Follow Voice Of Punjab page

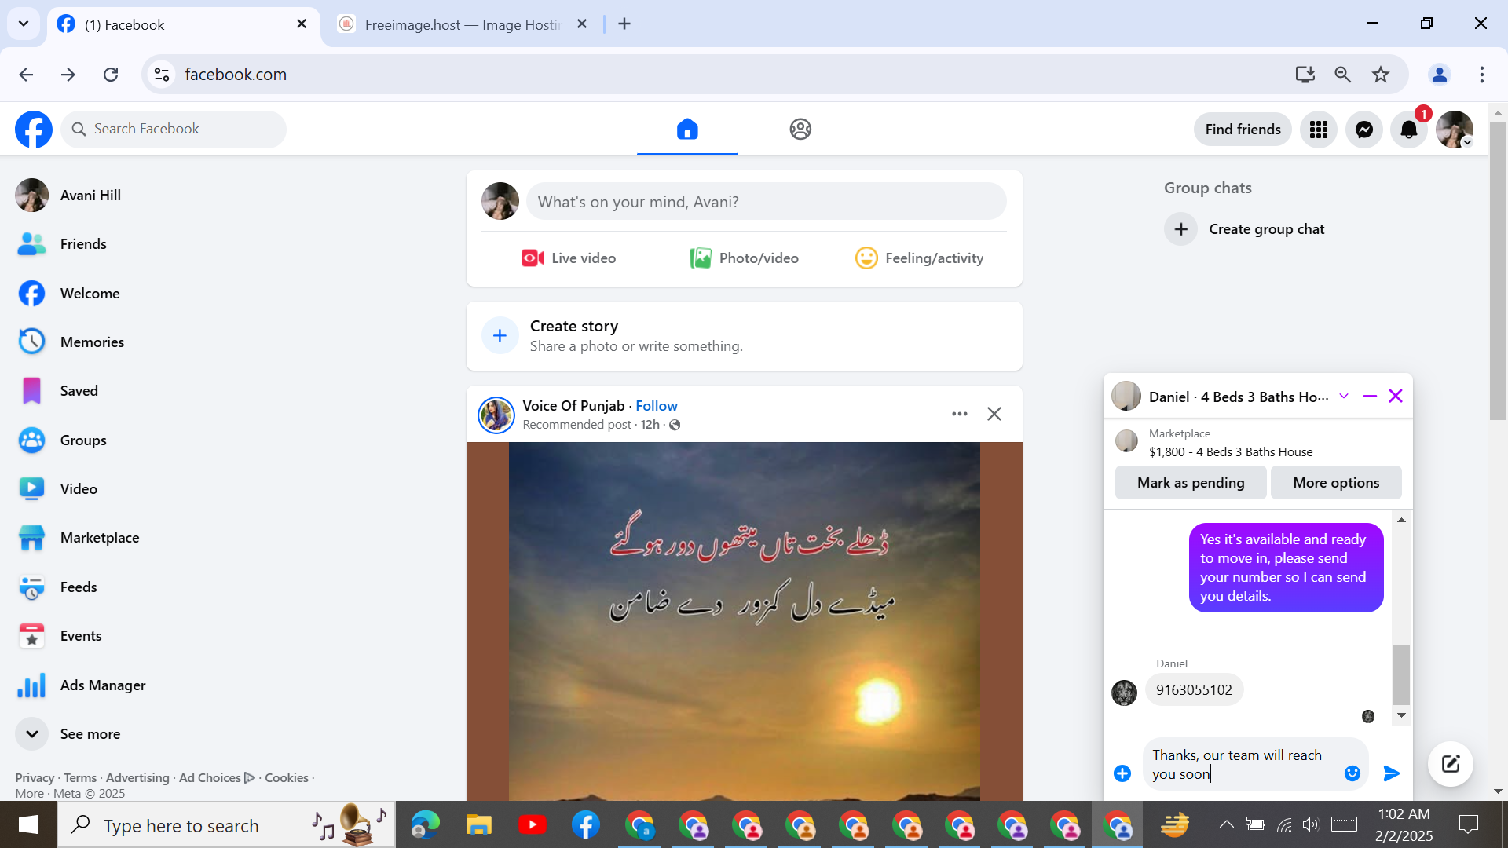pyautogui.click(x=656, y=406)
